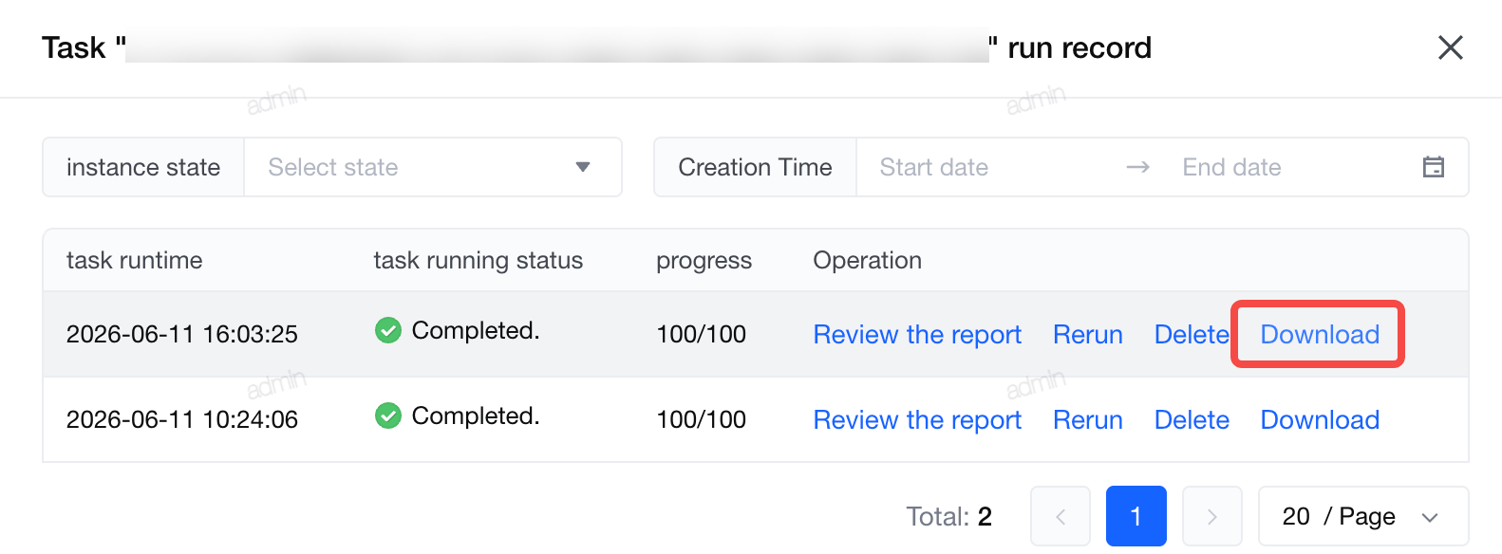Set the Start date field
Screen dimensions: 1502x554
click(987, 167)
